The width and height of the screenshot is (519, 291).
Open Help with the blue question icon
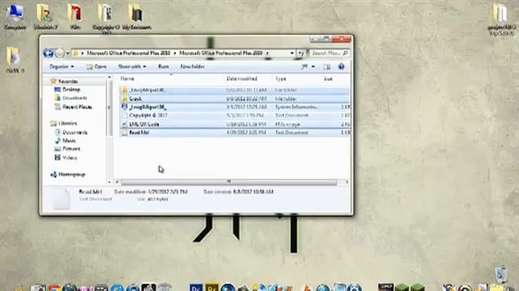click(341, 66)
